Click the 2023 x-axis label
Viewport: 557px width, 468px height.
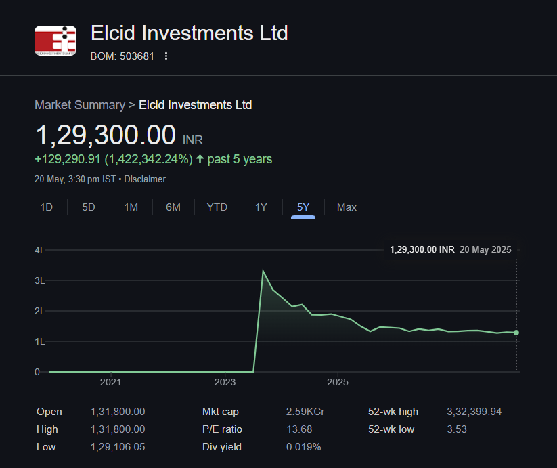pyautogui.click(x=225, y=383)
